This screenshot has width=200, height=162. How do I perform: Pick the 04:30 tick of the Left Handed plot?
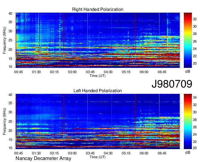(x=108, y=153)
